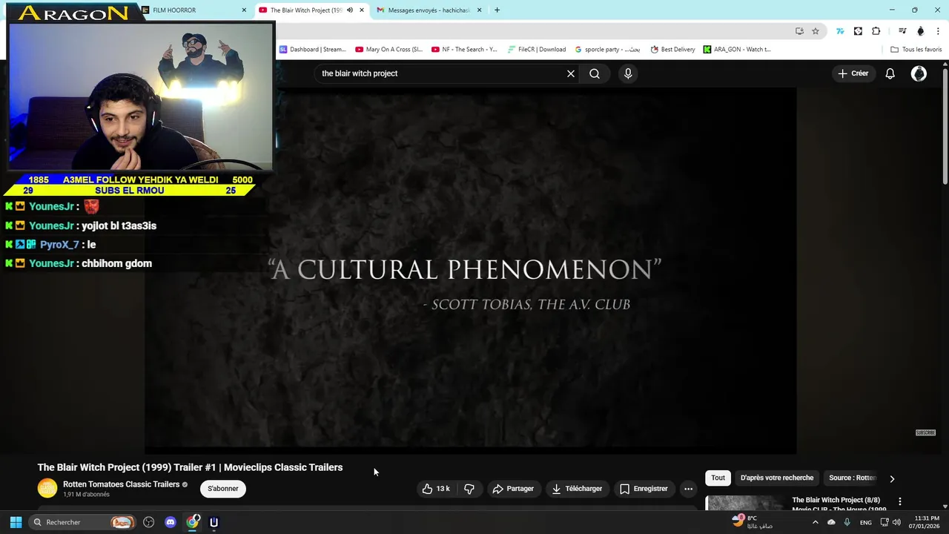The height and width of the screenshot is (534, 949).
Task: Open options menu for Blair Witch (8/8) video
Action: click(900, 502)
